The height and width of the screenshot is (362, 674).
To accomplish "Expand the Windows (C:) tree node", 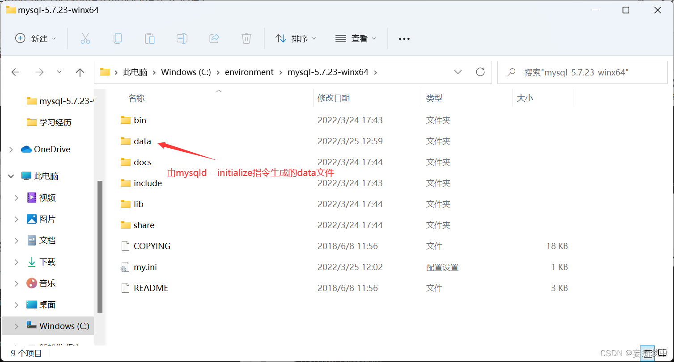I will click(x=17, y=326).
